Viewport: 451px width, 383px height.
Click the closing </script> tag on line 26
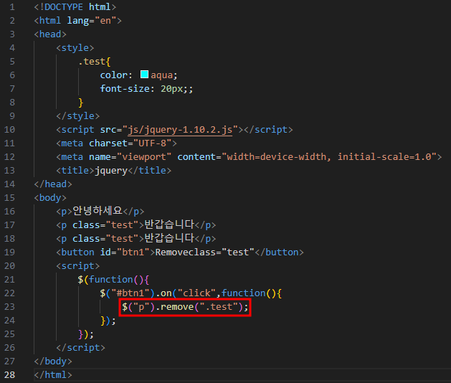[81, 348]
